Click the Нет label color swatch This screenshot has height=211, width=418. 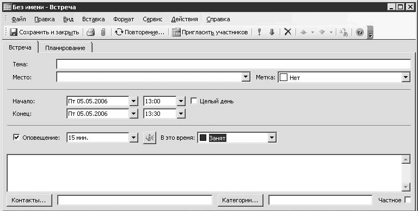284,78
